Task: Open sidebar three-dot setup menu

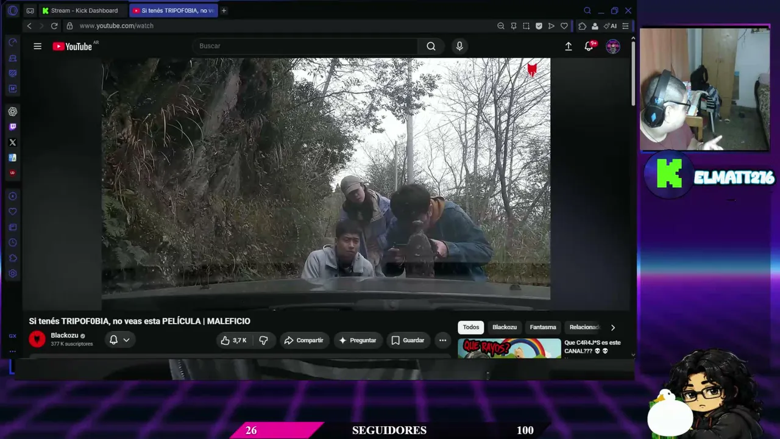Action: click(12, 352)
